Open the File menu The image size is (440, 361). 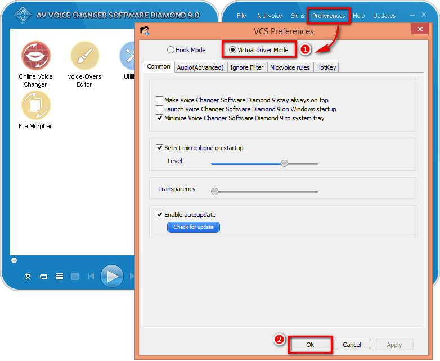[x=241, y=16]
